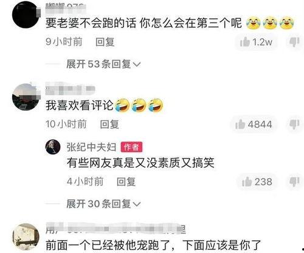Tap the red 作者 badge
Image resolution: width=304 pixels, height=253 pixels.
[x=131, y=147]
